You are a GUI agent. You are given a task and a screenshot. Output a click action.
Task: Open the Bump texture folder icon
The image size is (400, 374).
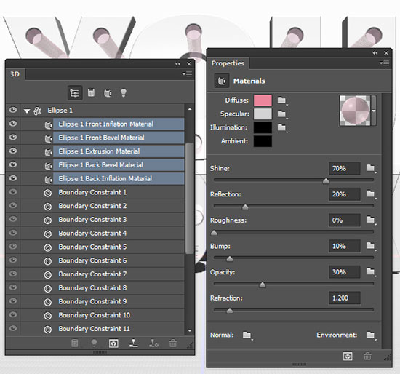click(x=370, y=246)
